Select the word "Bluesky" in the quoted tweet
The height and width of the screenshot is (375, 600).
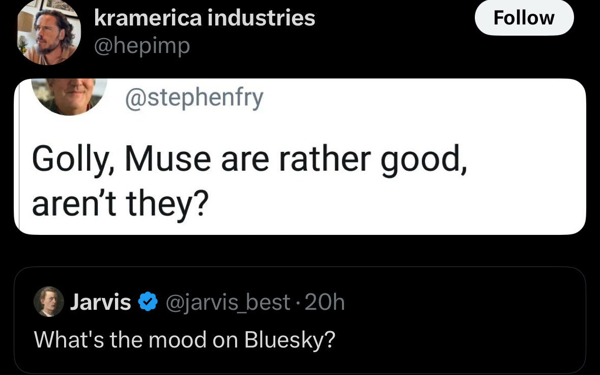click(x=289, y=339)
